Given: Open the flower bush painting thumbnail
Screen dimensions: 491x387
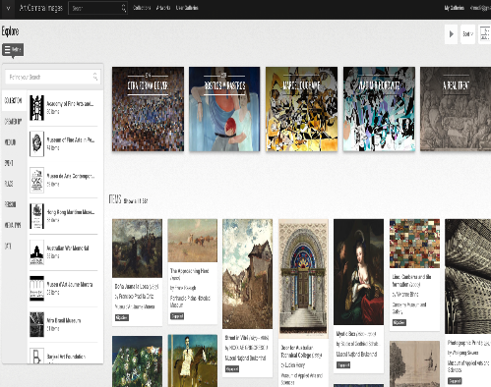Looking at the screenshot, I should click(x=137, y=361).
